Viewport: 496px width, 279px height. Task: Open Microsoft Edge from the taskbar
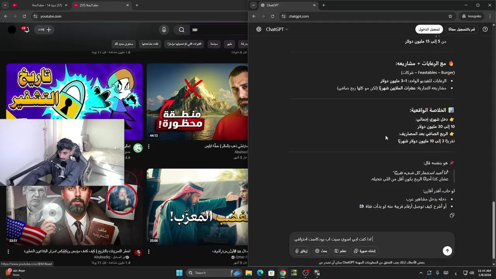coord(260,273)
